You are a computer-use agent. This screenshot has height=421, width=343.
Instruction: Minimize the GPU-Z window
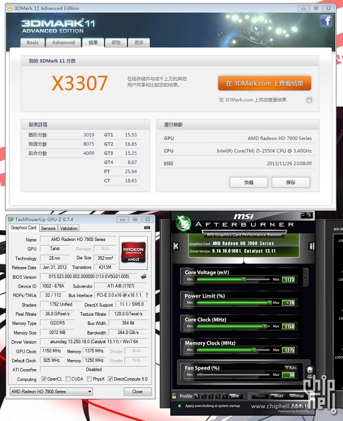122,219
